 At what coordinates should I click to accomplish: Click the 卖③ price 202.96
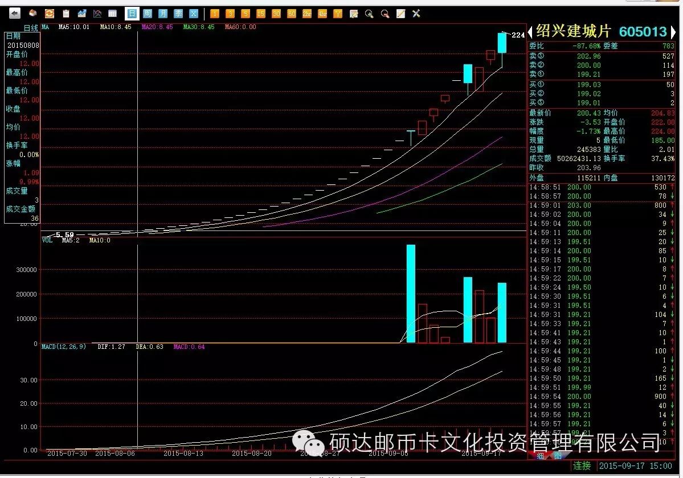click(589, 56)
